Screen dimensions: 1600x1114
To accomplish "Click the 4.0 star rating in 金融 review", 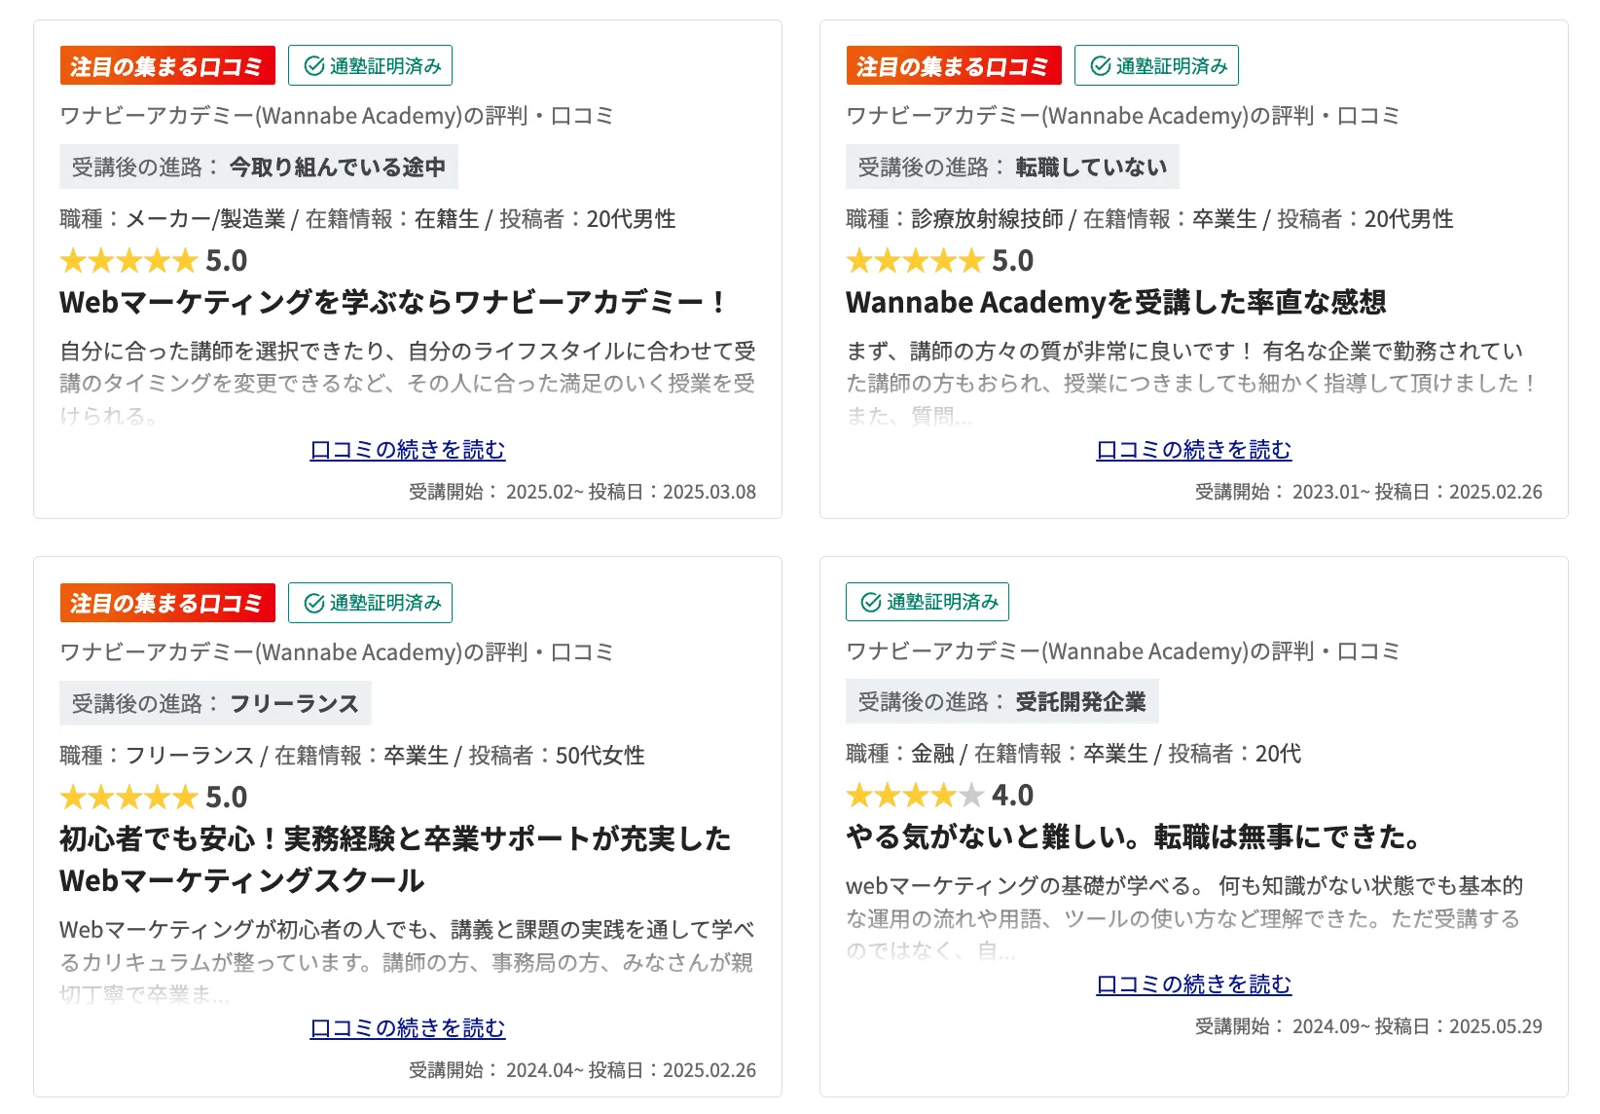I will (x=940, y=795).
